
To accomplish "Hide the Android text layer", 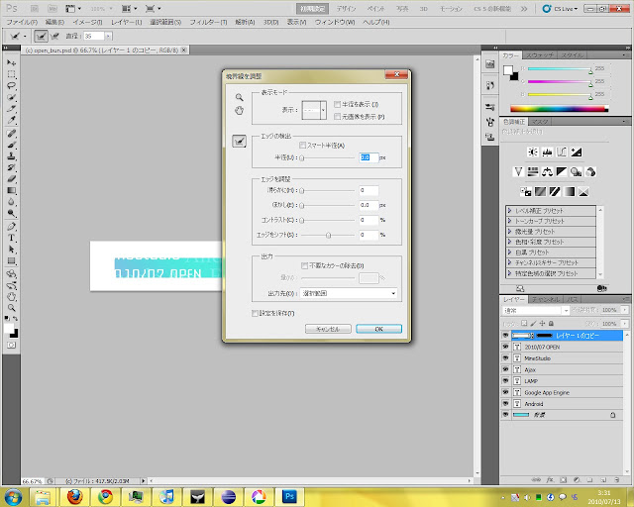I will point(505,403).
